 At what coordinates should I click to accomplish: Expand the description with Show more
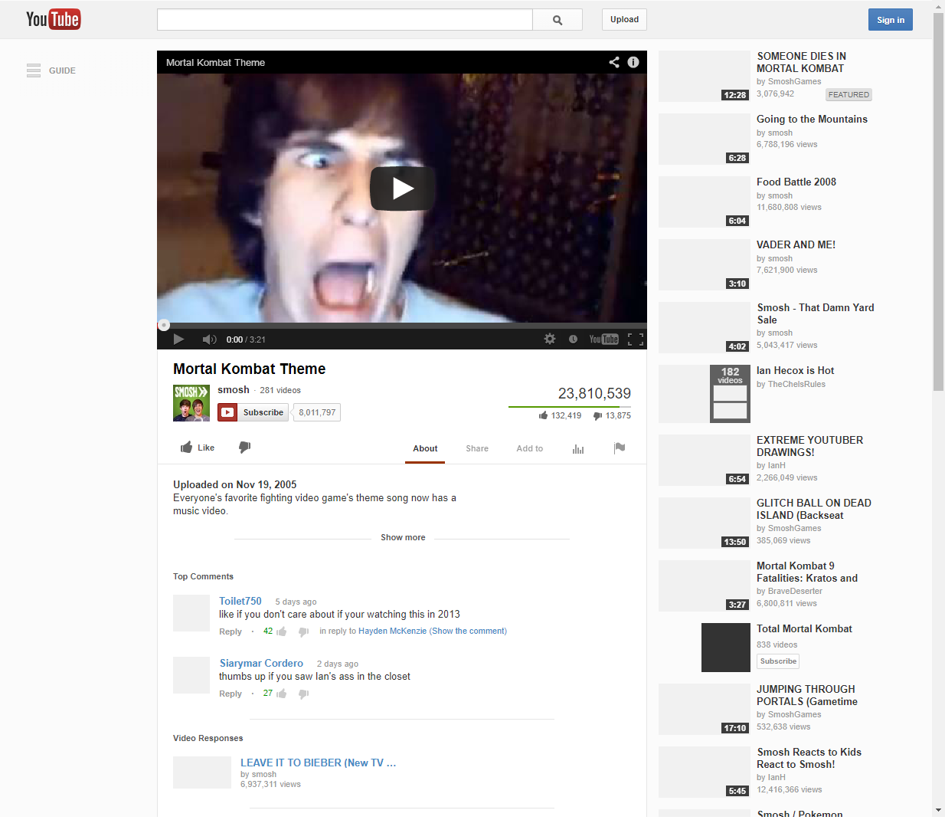coord(403,537)
